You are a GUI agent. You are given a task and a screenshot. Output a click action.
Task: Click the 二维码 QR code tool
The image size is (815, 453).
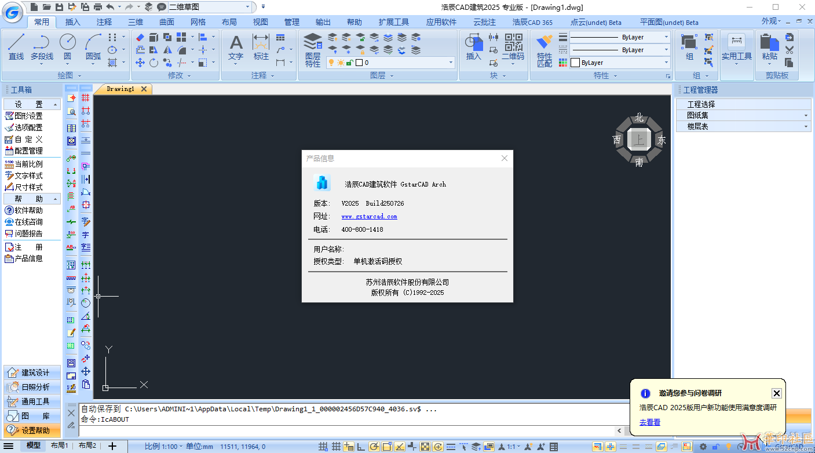(x=513, y=48)
